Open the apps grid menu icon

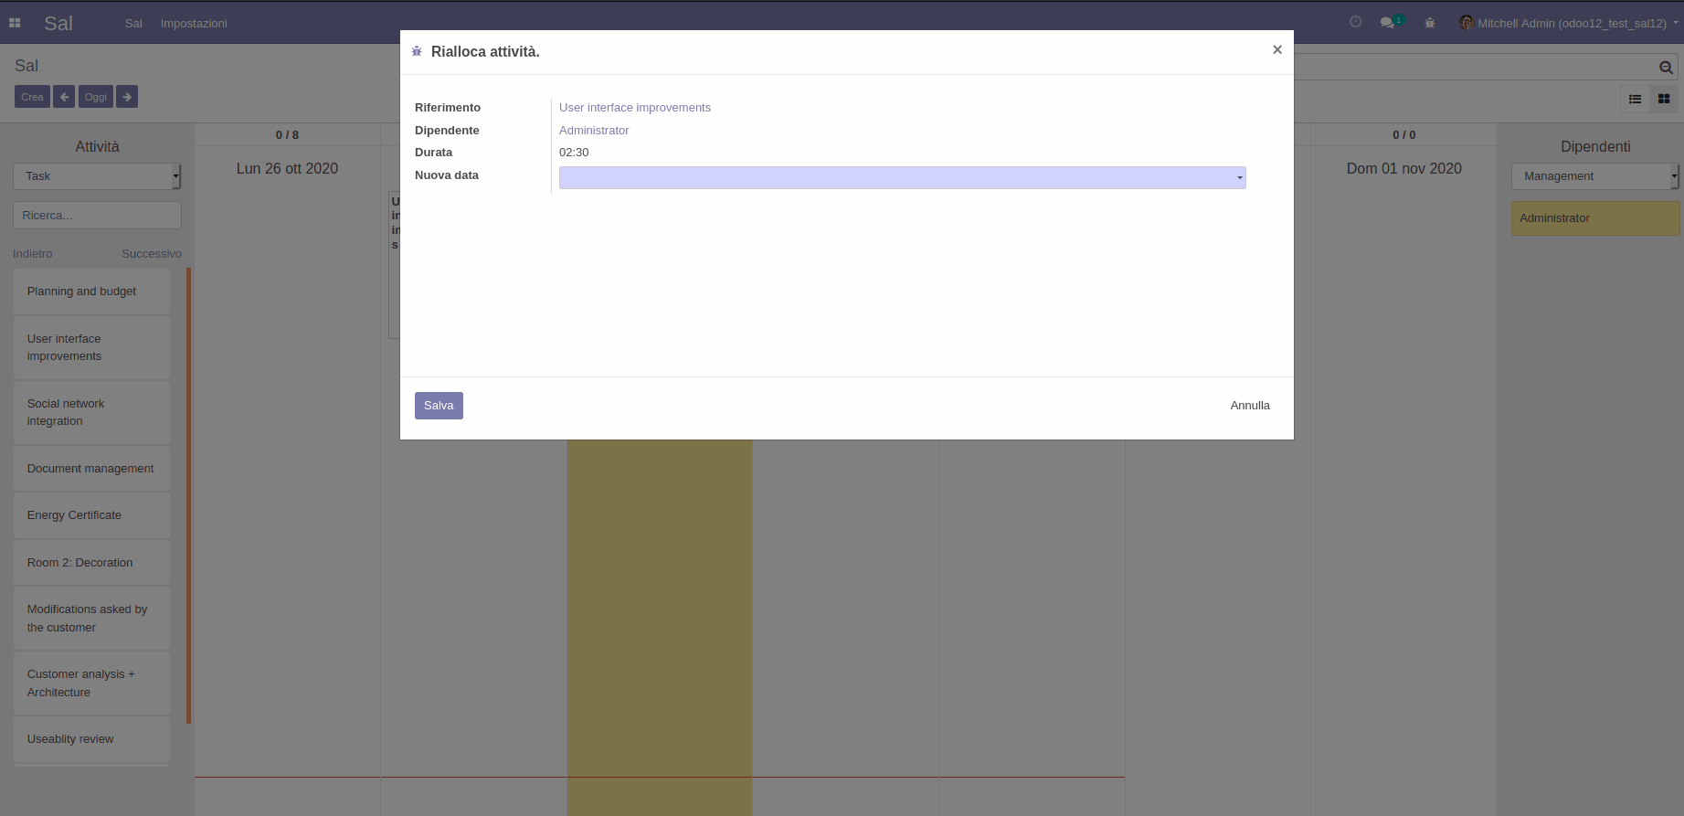tap(15, 23)
